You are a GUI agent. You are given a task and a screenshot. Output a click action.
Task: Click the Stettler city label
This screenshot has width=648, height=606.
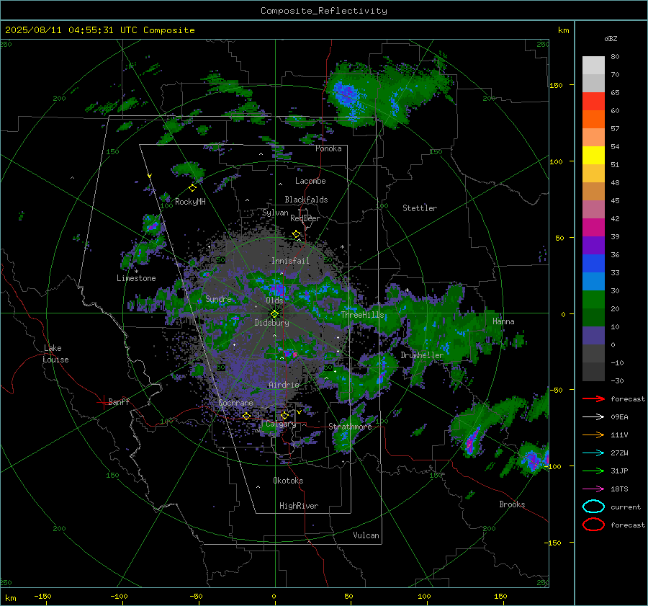click(x=420, y=208)
